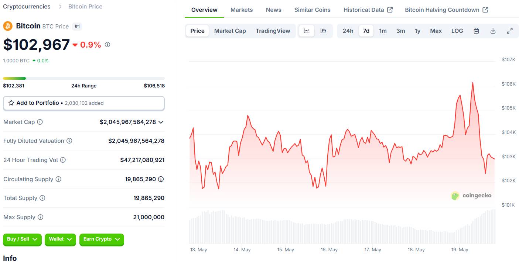
Task: Select the 24h time range
Action: click(348, 31)
